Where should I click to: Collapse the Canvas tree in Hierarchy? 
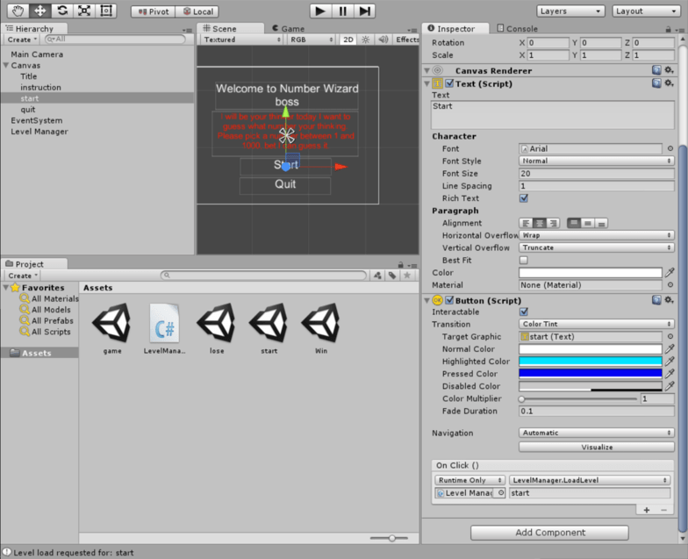click(7, 65)
